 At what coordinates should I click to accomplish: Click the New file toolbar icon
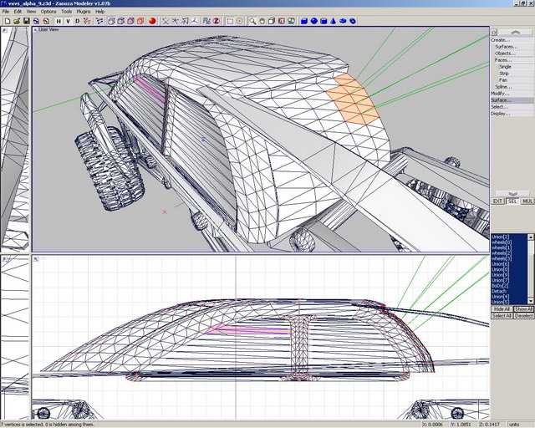(6, 21)
